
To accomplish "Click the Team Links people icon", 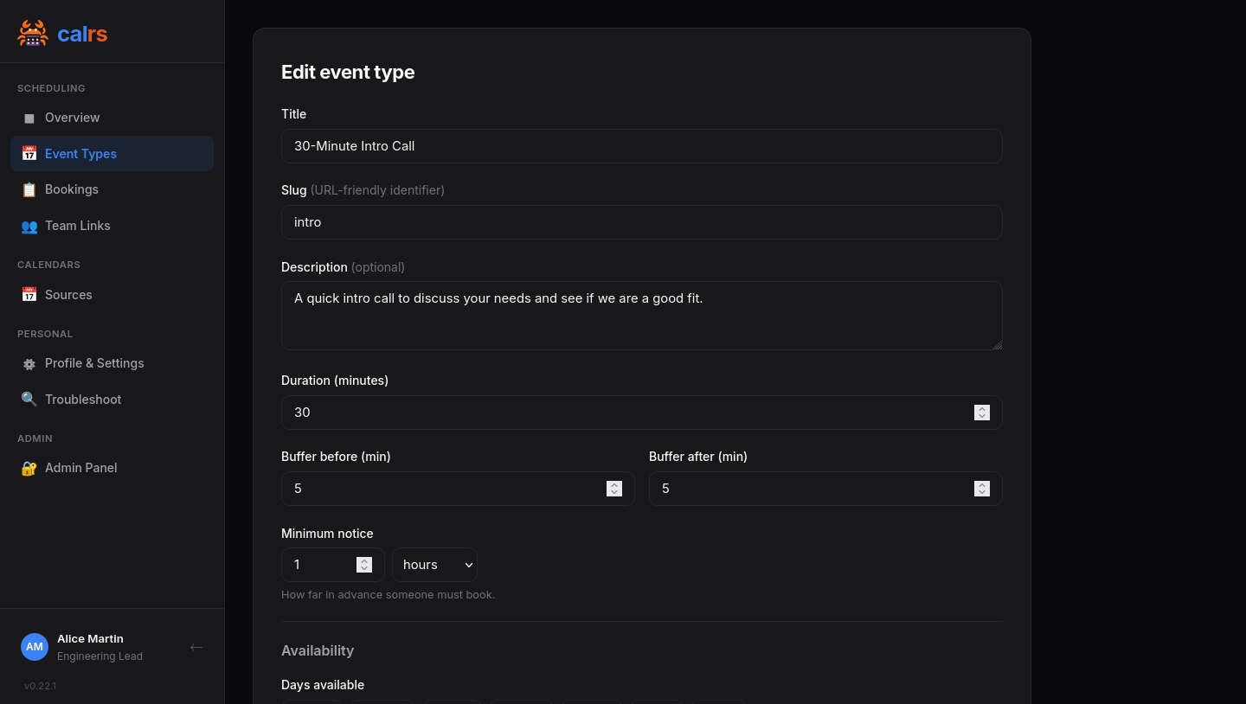I will click(29, 226).
